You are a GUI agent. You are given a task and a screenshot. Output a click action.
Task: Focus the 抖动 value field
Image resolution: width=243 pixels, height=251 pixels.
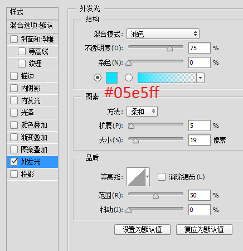(200, 210)
